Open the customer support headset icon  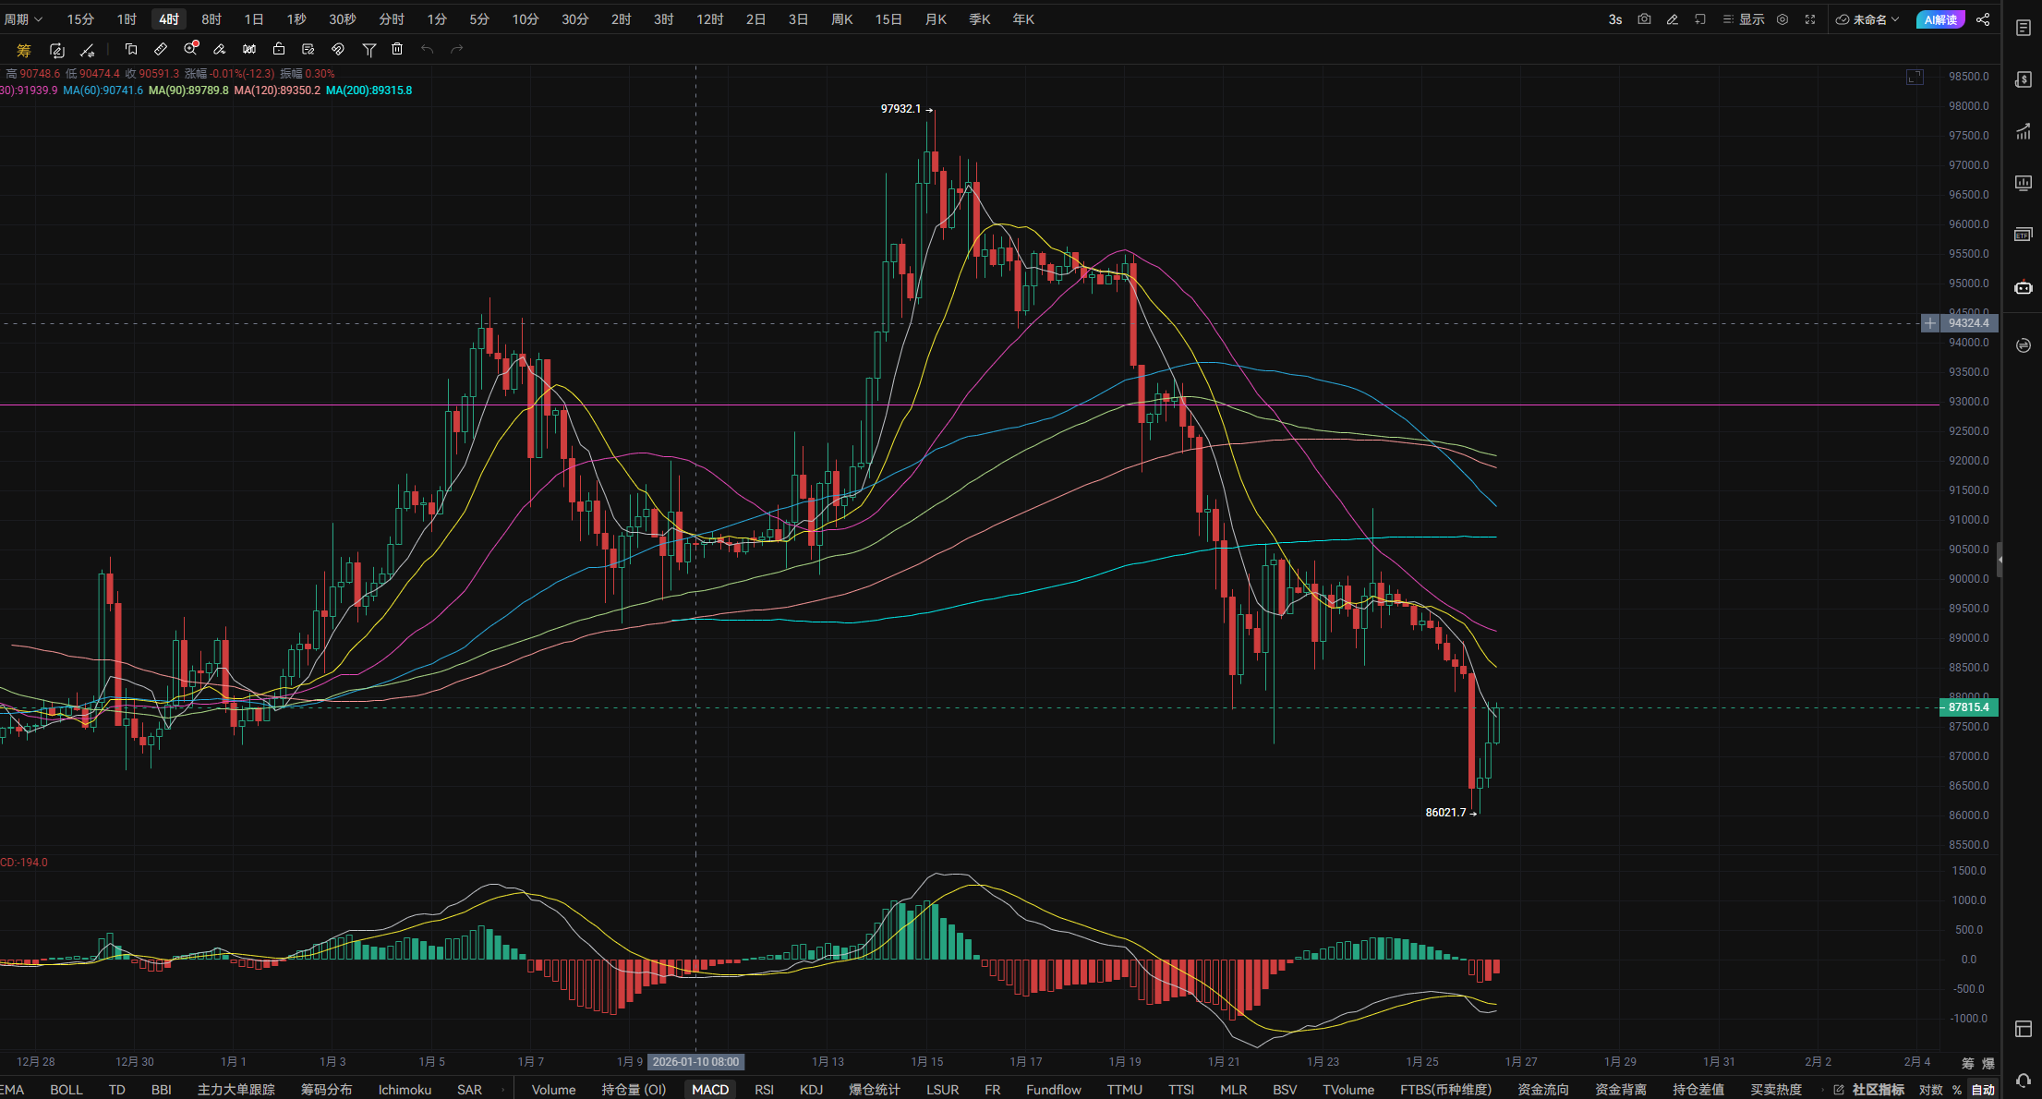2023,1081
